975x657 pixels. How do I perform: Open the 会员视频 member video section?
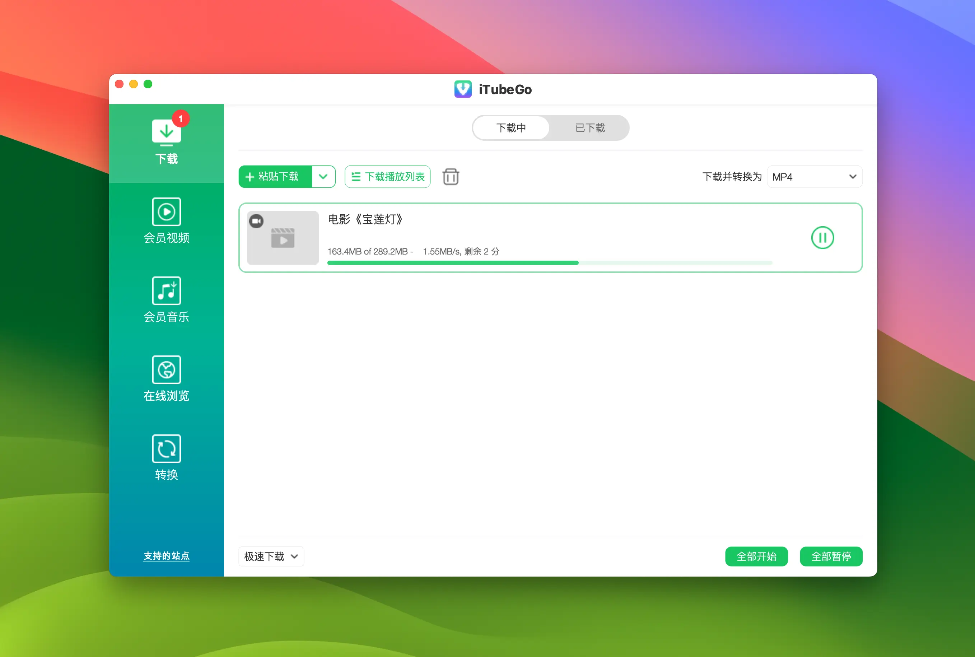(x=166, y=221)
